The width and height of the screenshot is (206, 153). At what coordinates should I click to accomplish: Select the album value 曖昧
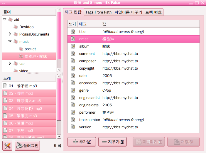[x=106, y=46]
